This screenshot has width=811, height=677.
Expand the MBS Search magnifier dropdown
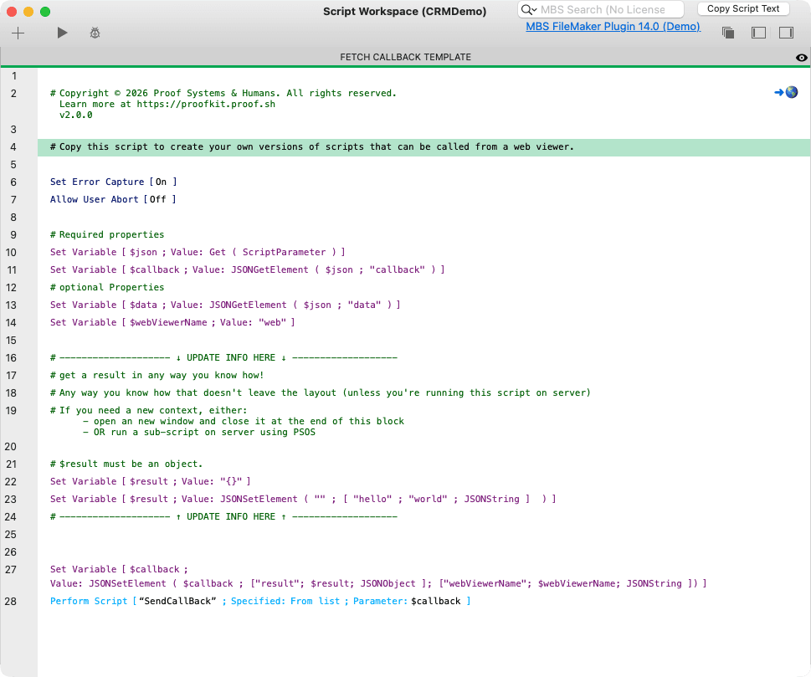tap(529, 10)
